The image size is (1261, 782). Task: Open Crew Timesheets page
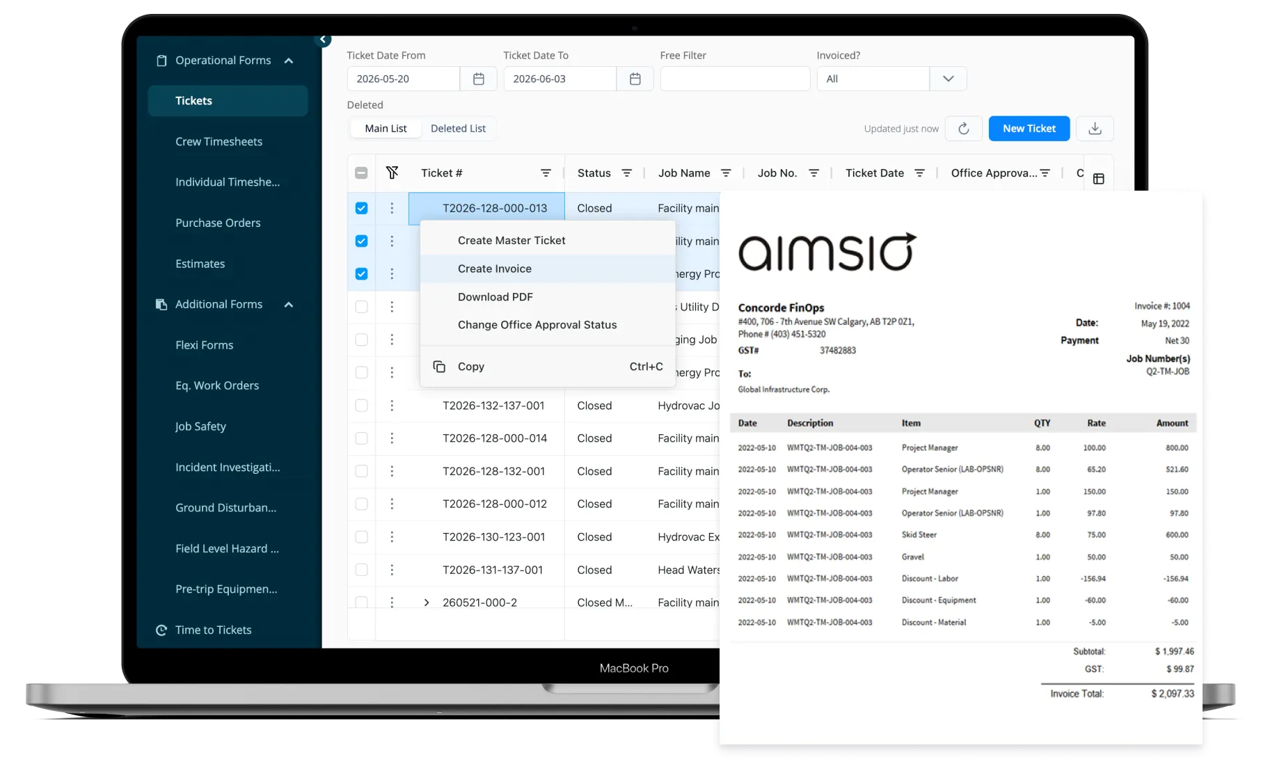pos(219,141)
